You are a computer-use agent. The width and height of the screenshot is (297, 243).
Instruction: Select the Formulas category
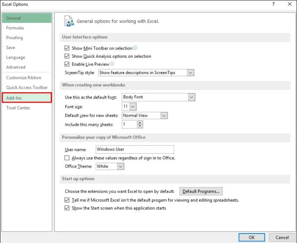pyautogui.click(x=27, y=28)
